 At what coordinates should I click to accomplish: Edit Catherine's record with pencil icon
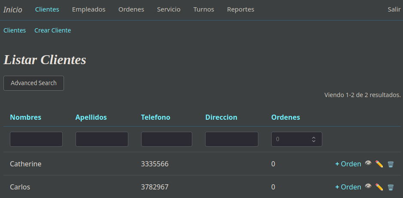point(379,164)
